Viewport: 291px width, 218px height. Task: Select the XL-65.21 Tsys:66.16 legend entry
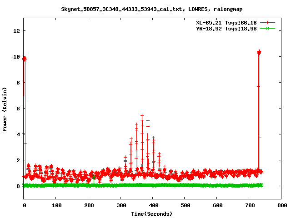click(226, 23)
